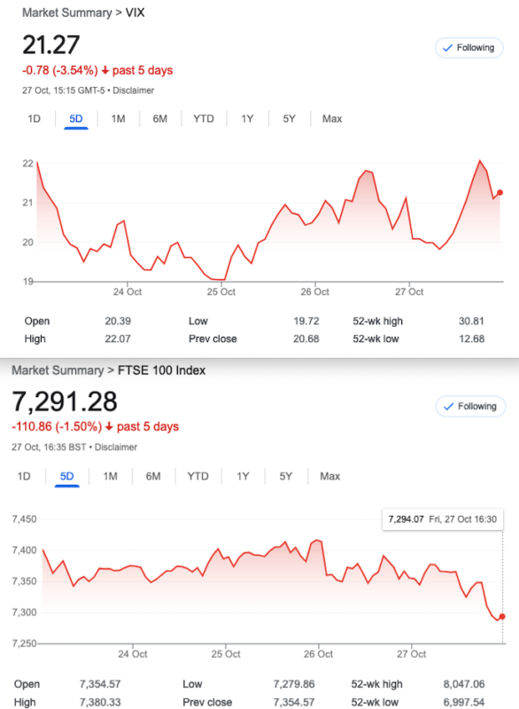Select the 5Y range for VIX
The width and height of the screenshot is (519, 709).
[289, 119]
